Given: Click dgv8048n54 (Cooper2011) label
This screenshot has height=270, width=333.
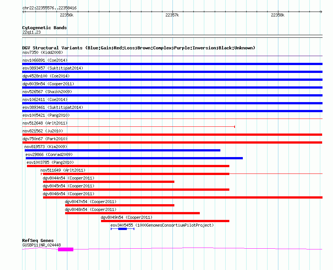Looking at the screenshot, I should coord(91,209).
